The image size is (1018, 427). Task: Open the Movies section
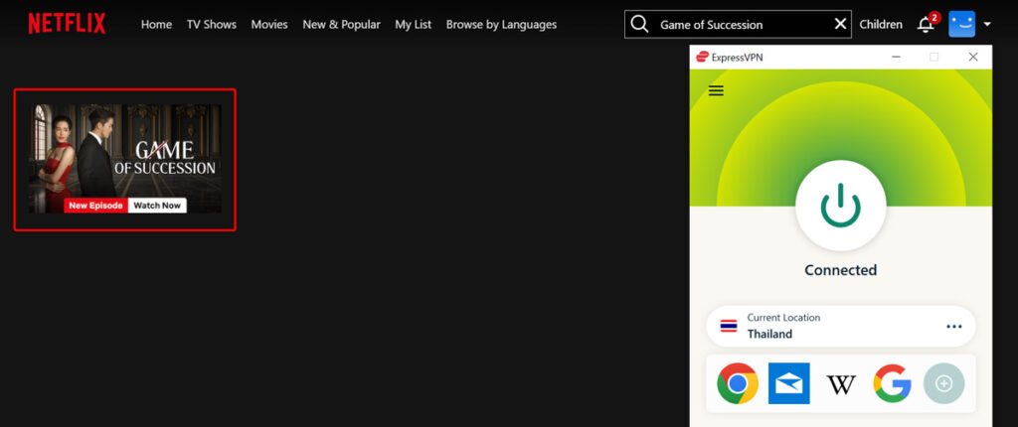click(269, 25)
